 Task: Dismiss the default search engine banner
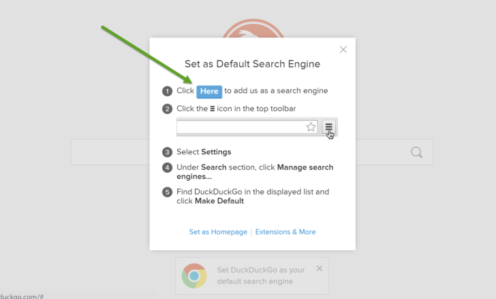click(x=320, y=268)
